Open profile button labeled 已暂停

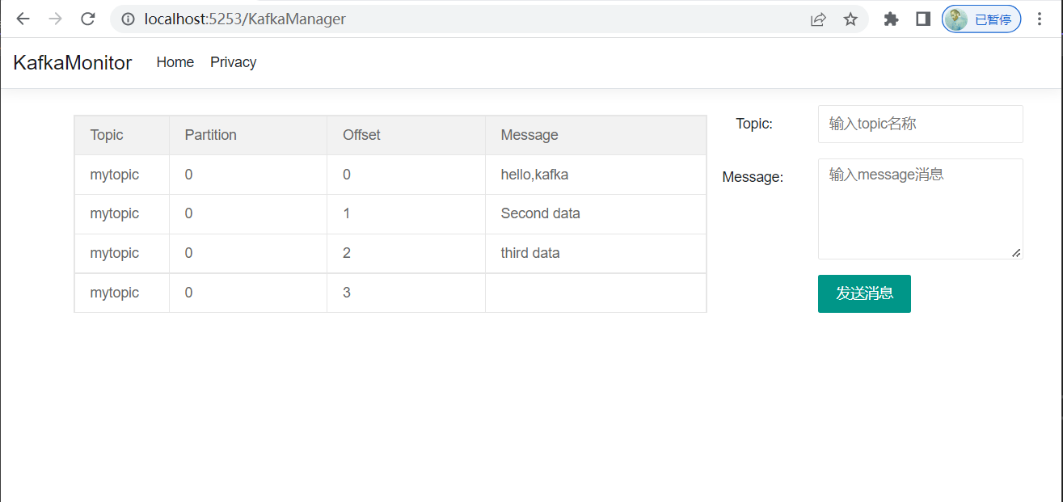(981, 19)
